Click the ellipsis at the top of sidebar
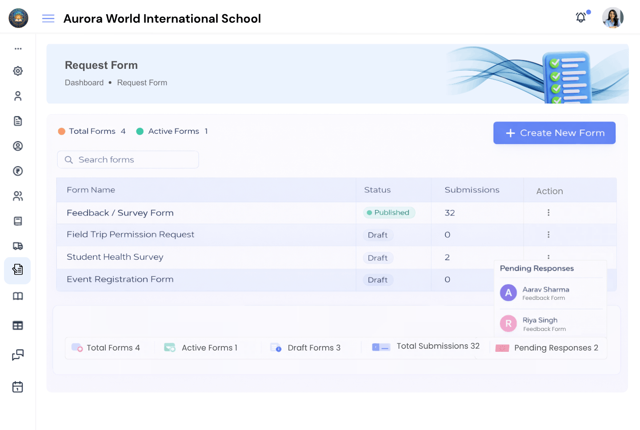The height and width of the screenshot is (430, 640). point(17,48)
